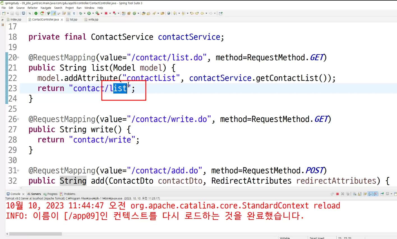Open the terminal icon in toolbar
Viewport: 397px width, 239px height.
pos(24,13)
